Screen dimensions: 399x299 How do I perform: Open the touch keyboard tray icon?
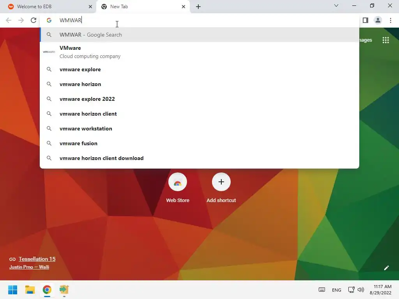(321, 290)
